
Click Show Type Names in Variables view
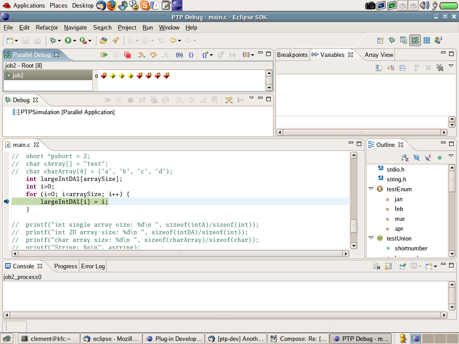click(x=379, y=68)
